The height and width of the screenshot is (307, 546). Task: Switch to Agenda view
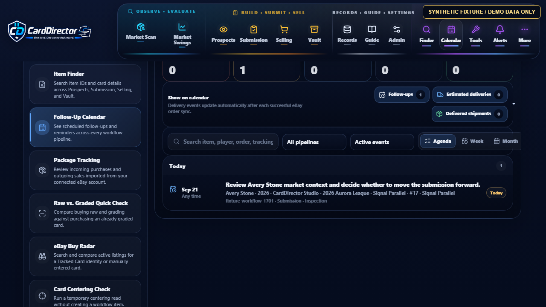pyautogui.click(x=438, y=141)
